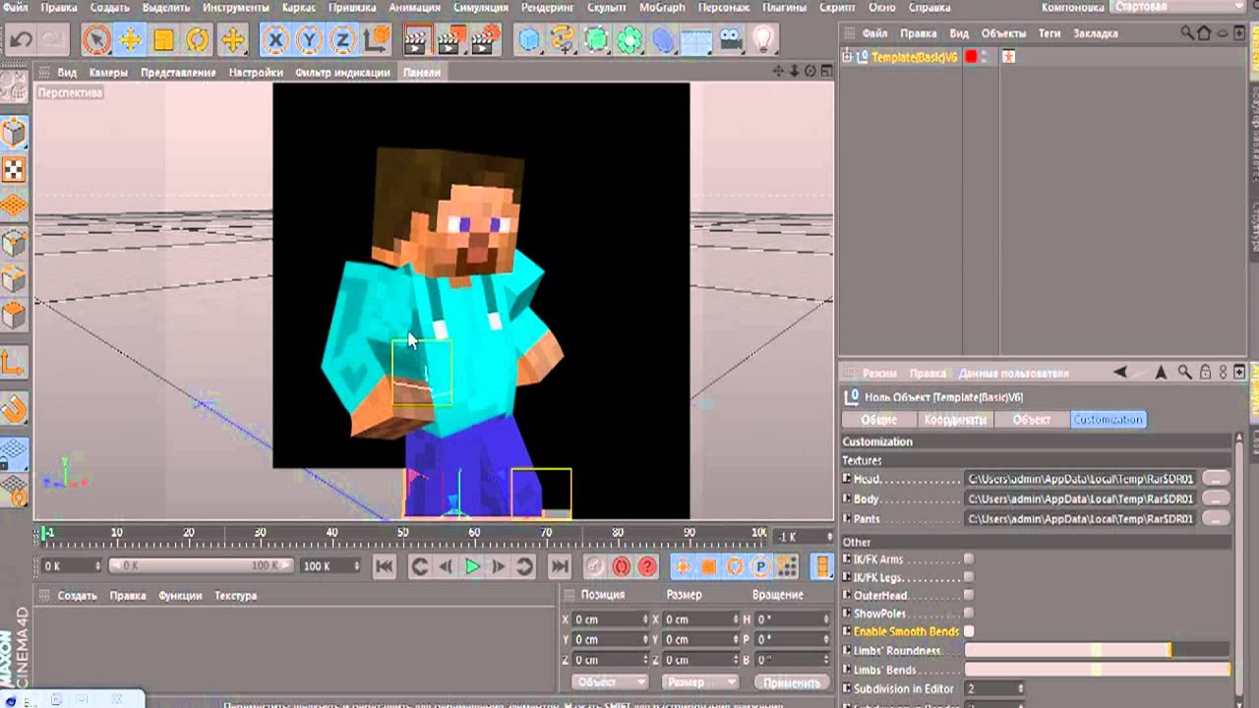Toggle the OuterHead checkbox

coord(969,595)
